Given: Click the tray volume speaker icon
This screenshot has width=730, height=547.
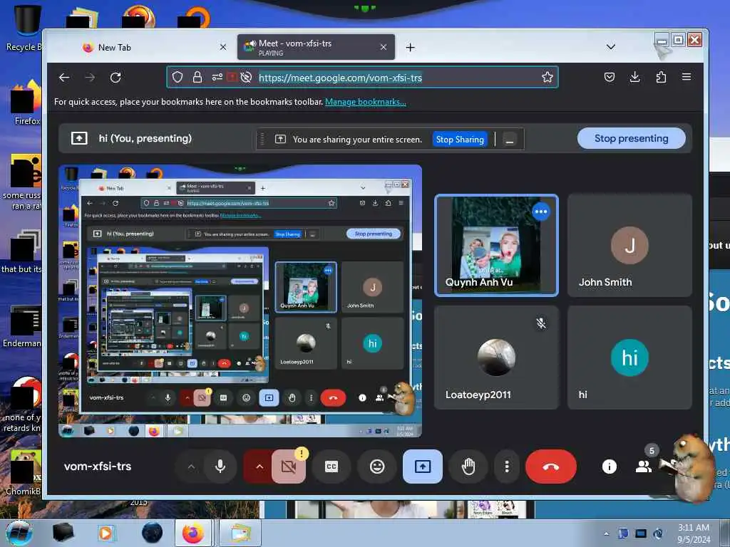Looking at the screenshot, I should pos(658,533).
